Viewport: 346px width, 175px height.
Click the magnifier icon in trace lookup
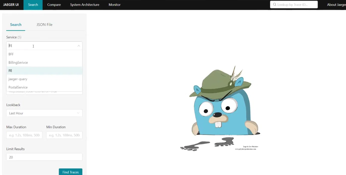pos(274,5)
